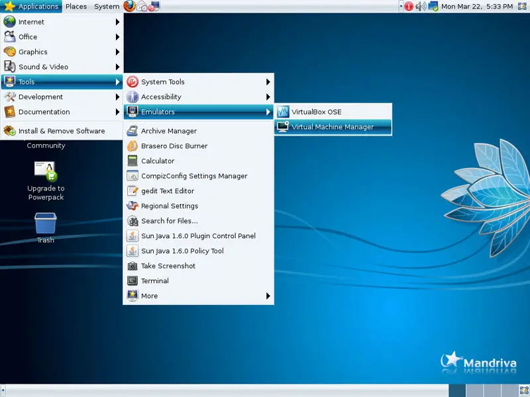The height and width of the screenshot is (397, 530).
Task: Click the Regional Settings label
Action: (170, 206)
